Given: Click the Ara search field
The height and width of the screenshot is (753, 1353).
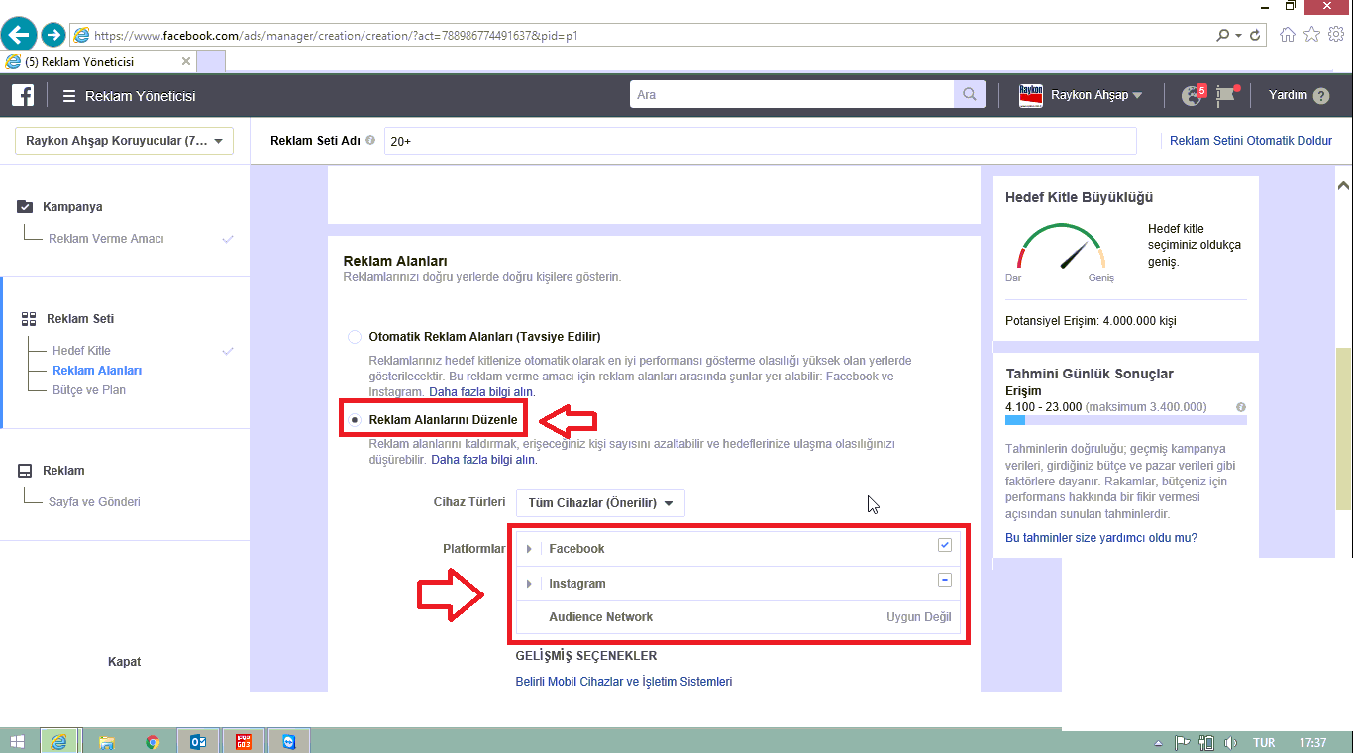Looking at the screenshot, I should pyautogui.click(x=791, y=95).
